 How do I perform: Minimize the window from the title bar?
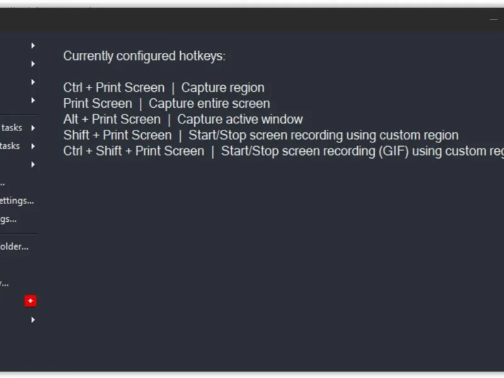point(493,20)
